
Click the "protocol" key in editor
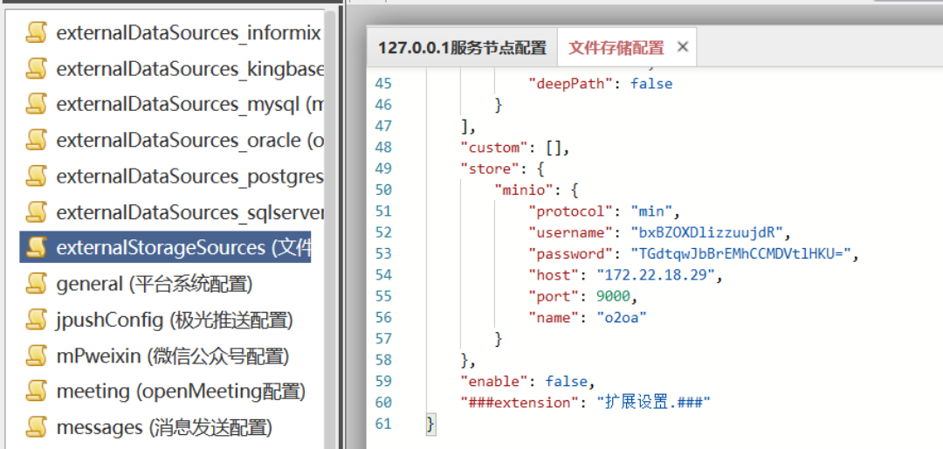pyautogui.click(x=571, y=211)
